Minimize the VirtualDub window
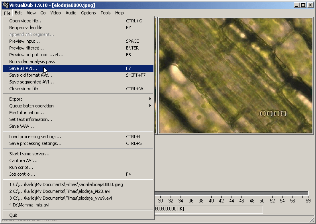This screenshot has height=224, width=316. pos(296,5)
